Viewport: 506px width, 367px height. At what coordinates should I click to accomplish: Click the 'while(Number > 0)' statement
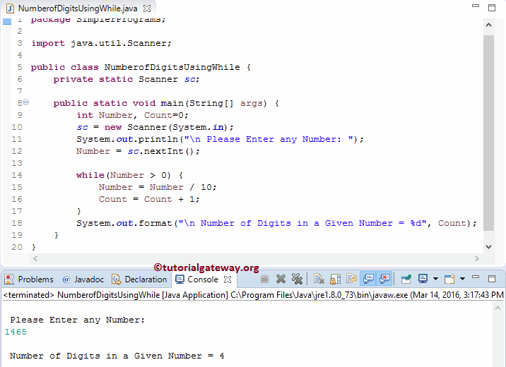click(x=130, y=175)
